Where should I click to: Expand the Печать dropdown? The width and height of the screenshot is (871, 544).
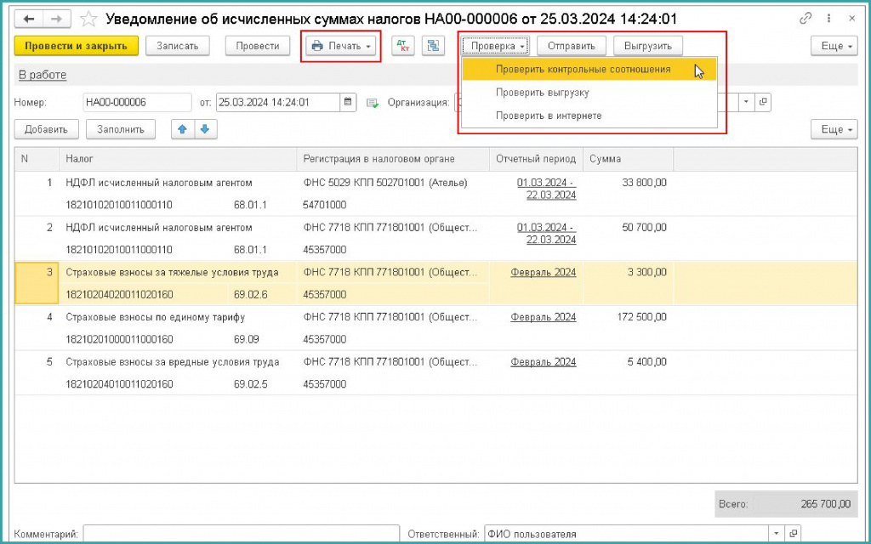[341, 46]
